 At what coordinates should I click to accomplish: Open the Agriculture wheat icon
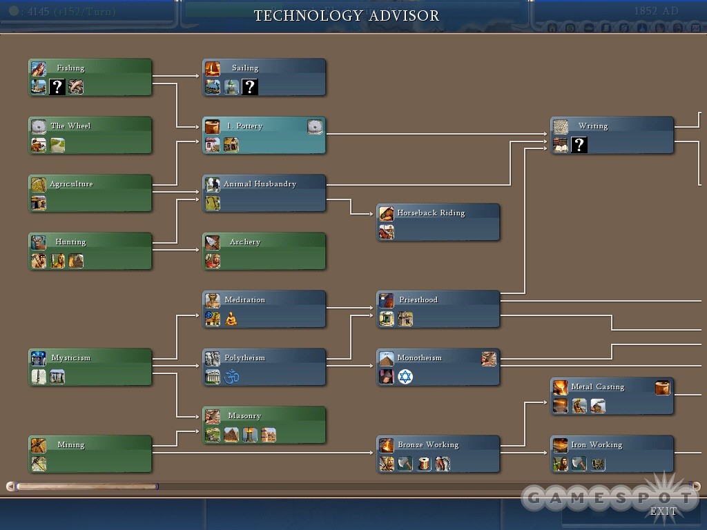[39, 184]
